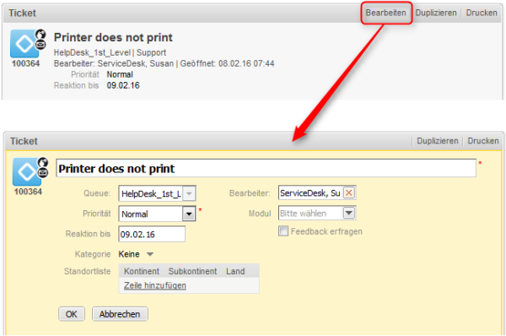Remove Bearbeiter ServiceDesk with red X

349,192
